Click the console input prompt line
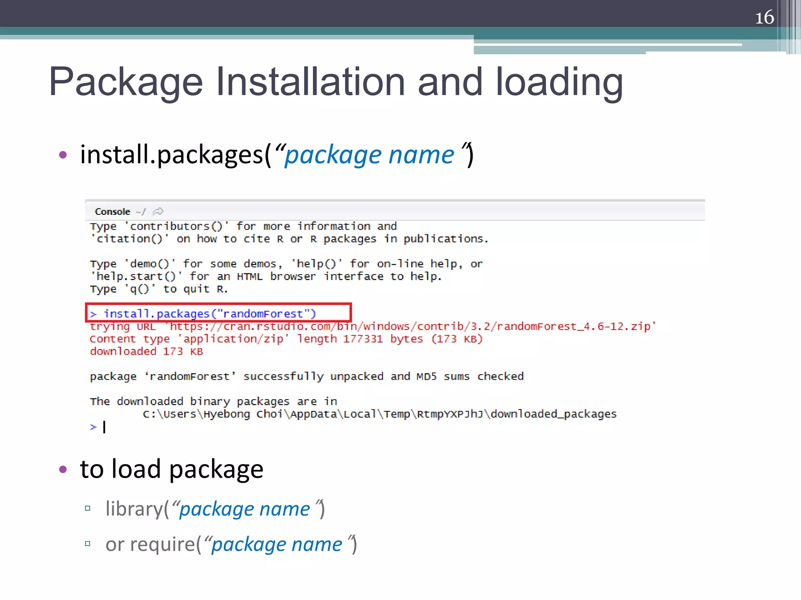This screenshot has height=600, width=801. [98, 427]
